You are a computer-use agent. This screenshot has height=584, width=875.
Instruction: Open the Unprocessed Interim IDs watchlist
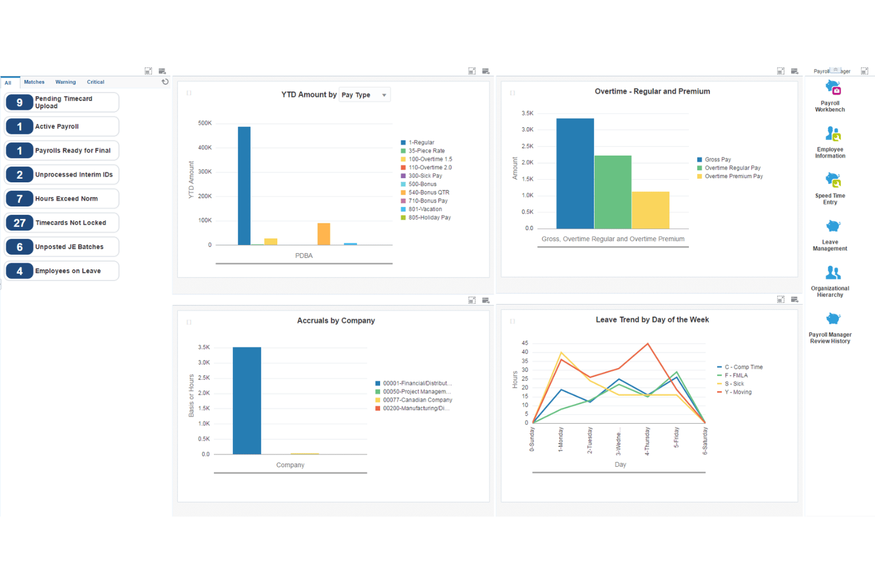(62, 175)
